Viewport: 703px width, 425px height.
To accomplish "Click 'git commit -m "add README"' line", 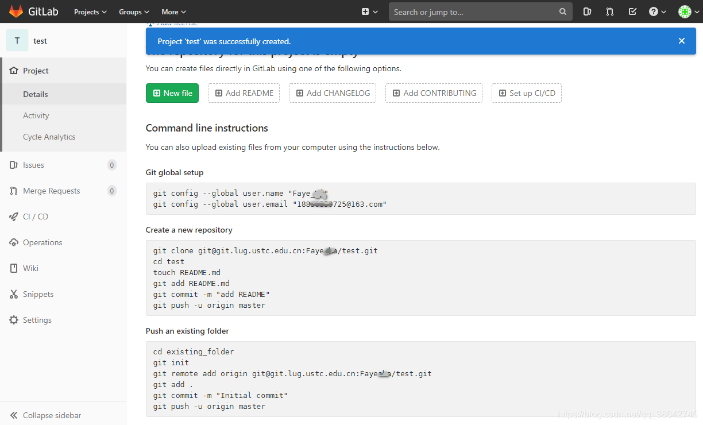I will point(211,294).
